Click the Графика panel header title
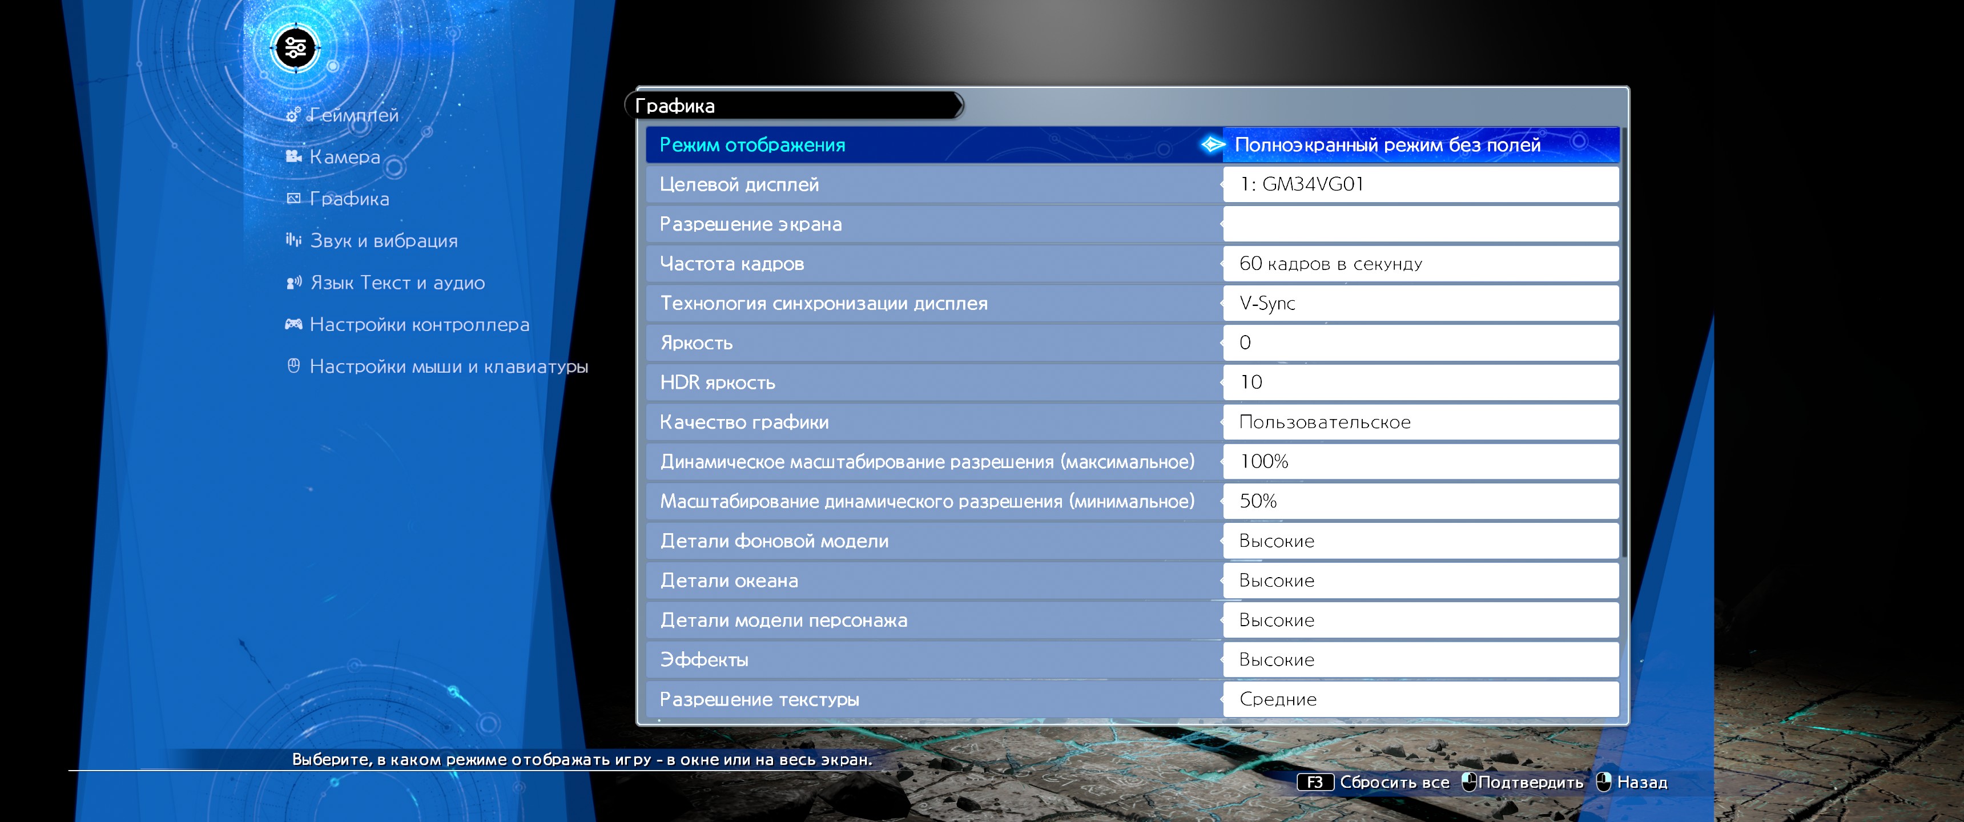The width and height of the screenshot is (1964, 822). pyautogui.click(x=675, y=106)
